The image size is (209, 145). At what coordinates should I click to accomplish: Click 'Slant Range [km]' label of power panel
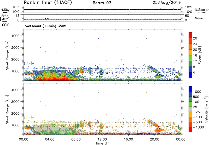(x=7, y=55)
